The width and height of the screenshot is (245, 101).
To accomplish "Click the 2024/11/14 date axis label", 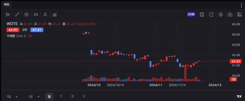I will click(x=177, y=85).
